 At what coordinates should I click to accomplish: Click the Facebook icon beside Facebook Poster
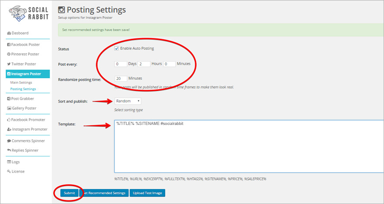click(x=9, y=45)
